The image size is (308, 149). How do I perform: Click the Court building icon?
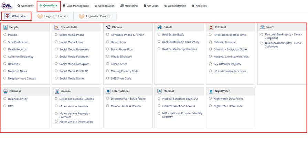(263, 27)
